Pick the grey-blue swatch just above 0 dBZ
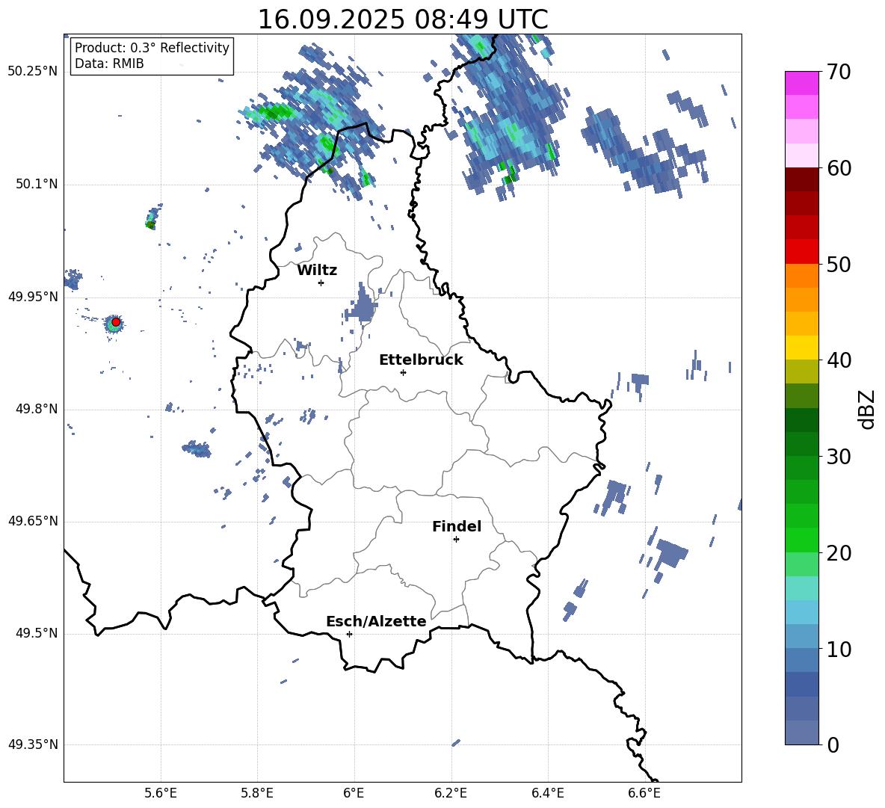The width and height of the screenshot is (885, 808). [802, 733]
